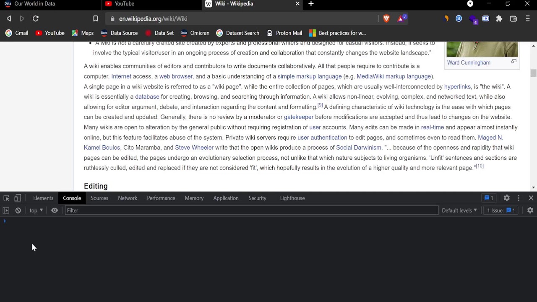Open the Social Darwinism link
The image size is (537, 302).
[x=358, y=148]
